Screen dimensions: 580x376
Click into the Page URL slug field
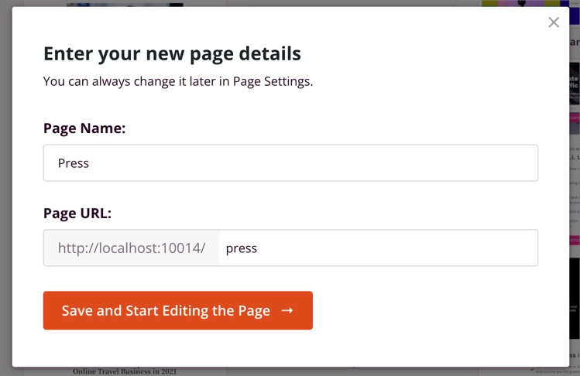point(378,248)
